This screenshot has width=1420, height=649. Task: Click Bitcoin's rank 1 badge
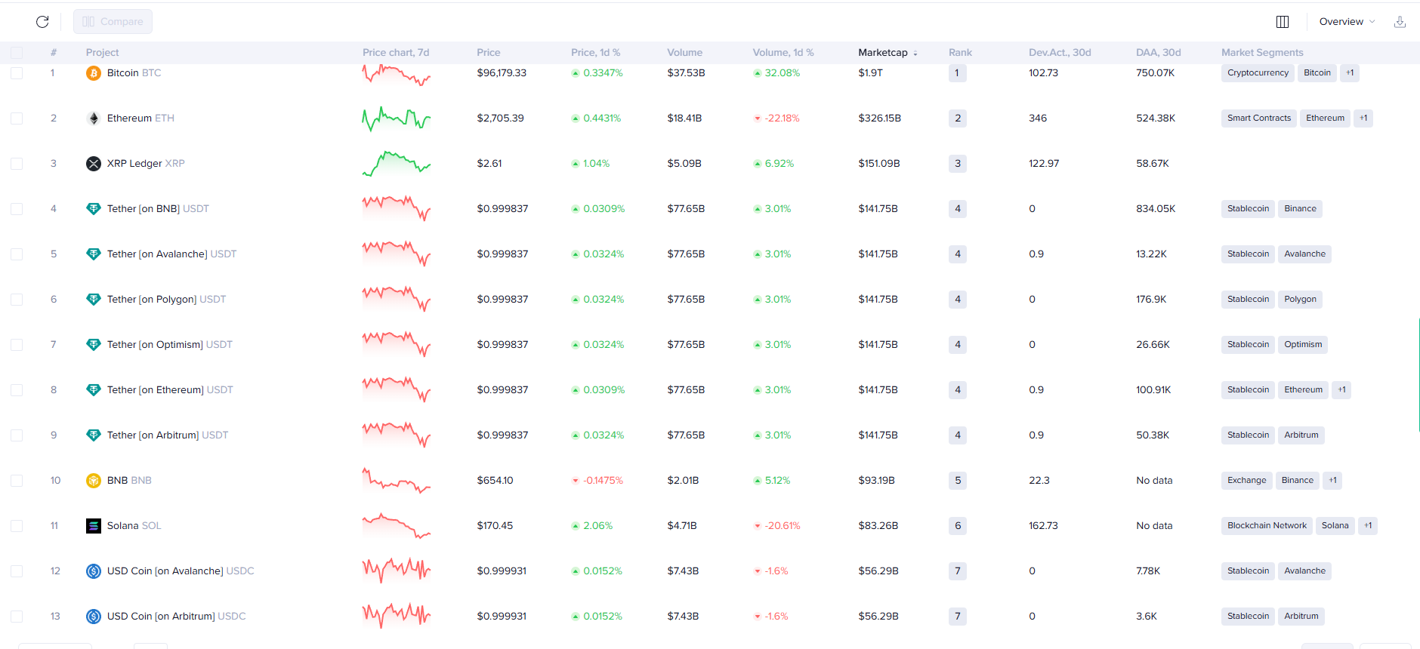(x=957, y=73)
